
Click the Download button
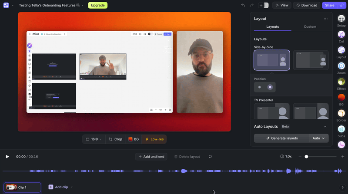coord(307,5)
